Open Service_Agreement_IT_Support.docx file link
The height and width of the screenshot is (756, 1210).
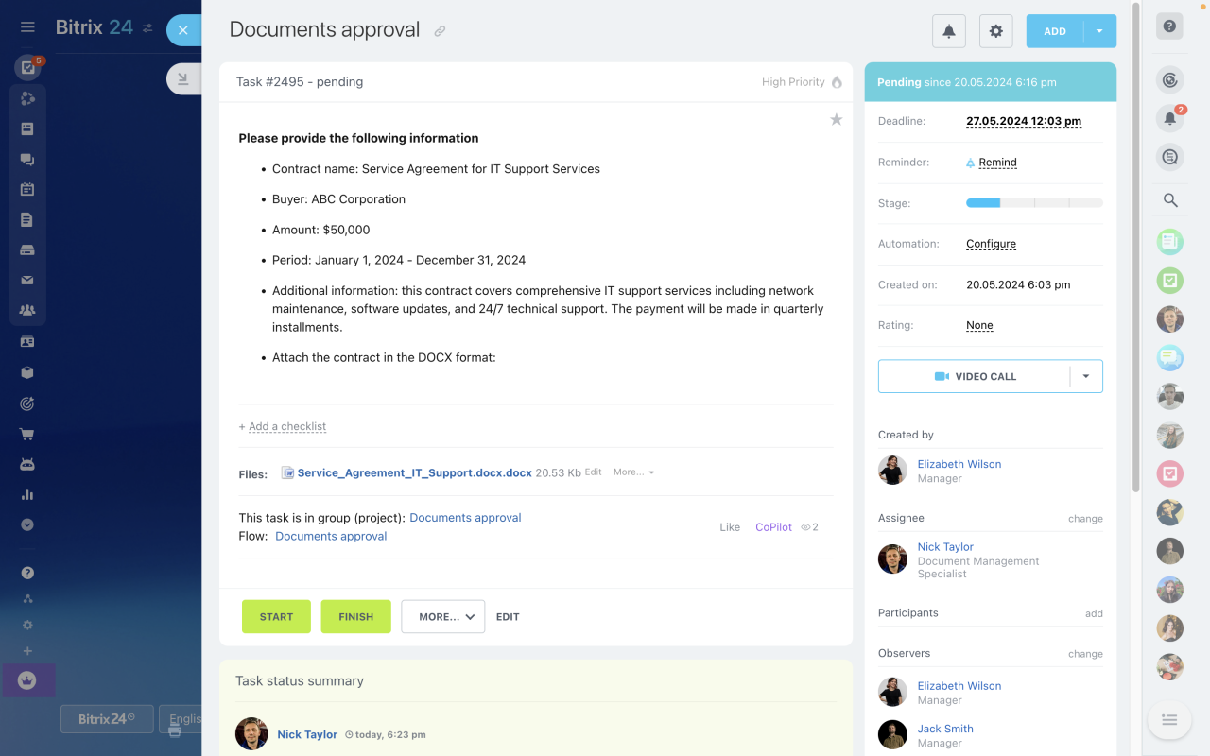point(414,472)
